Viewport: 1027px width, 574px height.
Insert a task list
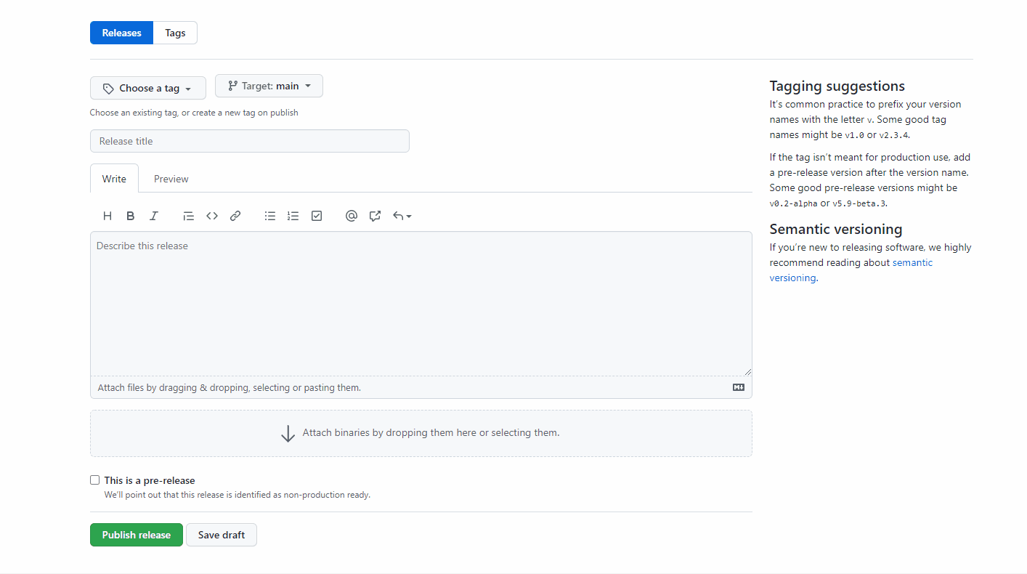[x=316, y=215]
